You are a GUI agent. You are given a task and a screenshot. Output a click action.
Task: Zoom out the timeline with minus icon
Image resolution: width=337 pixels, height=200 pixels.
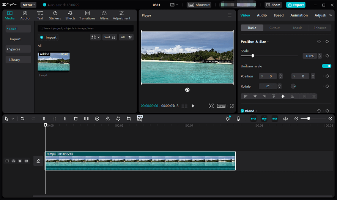[296, 118]
